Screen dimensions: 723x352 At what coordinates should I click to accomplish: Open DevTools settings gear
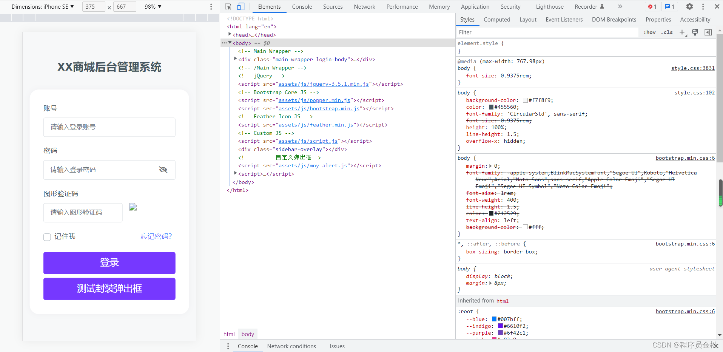pyautogui.click(x=689, y=6)
